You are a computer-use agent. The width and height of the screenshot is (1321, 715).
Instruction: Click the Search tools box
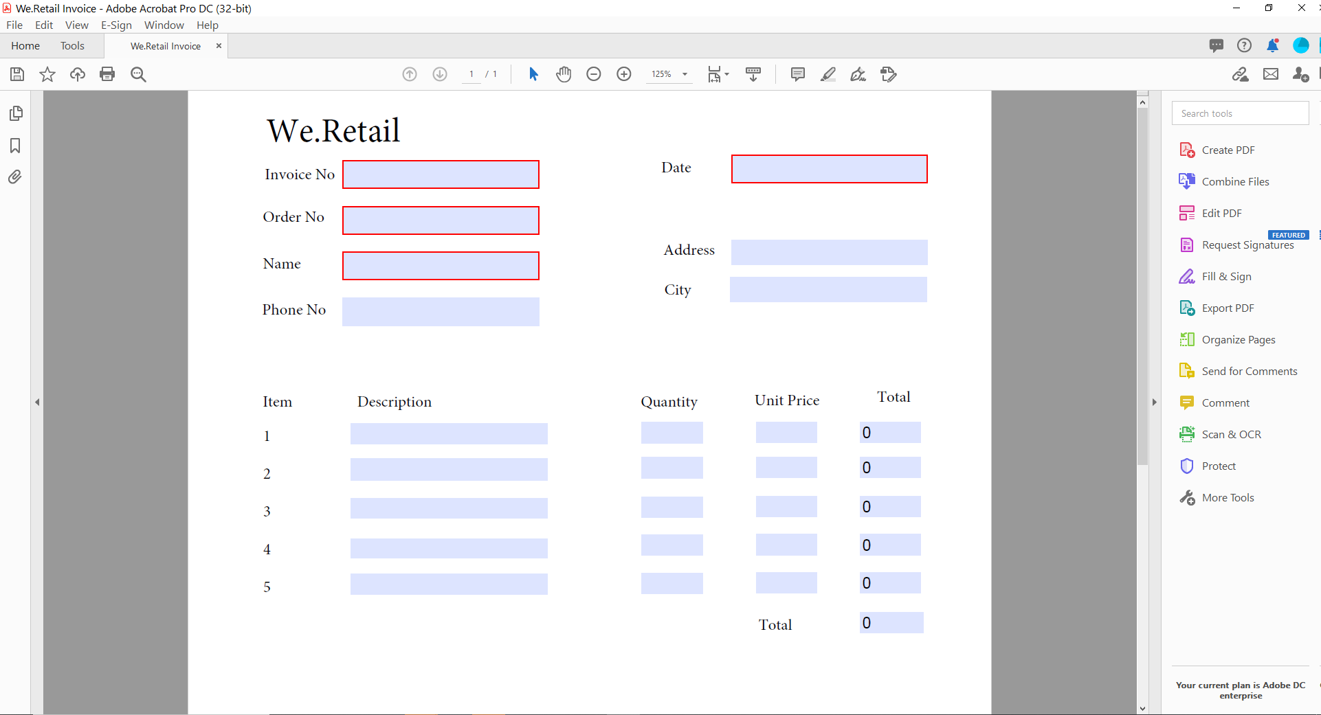(x=1240, y=113)
